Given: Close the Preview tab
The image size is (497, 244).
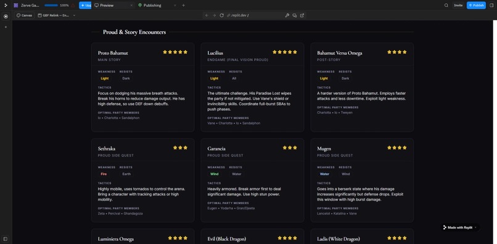Looking at the screenshot, I should (x=131, y=6).
